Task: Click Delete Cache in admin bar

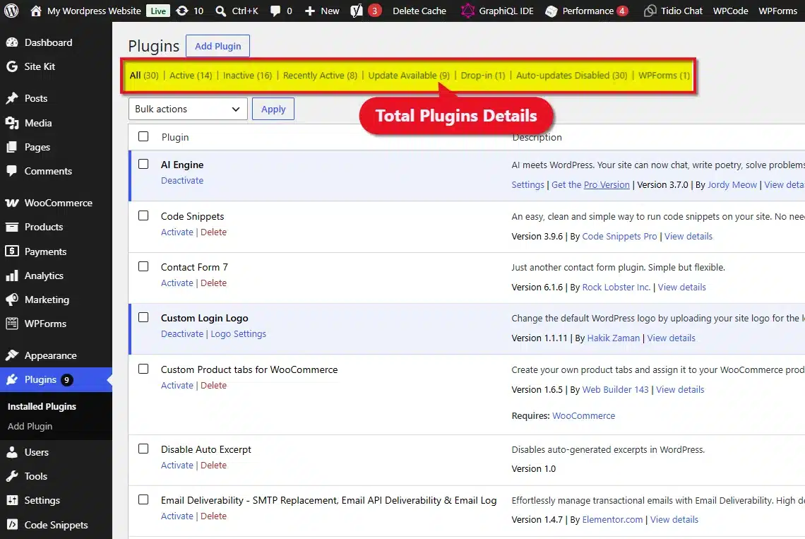Action: 419,11
